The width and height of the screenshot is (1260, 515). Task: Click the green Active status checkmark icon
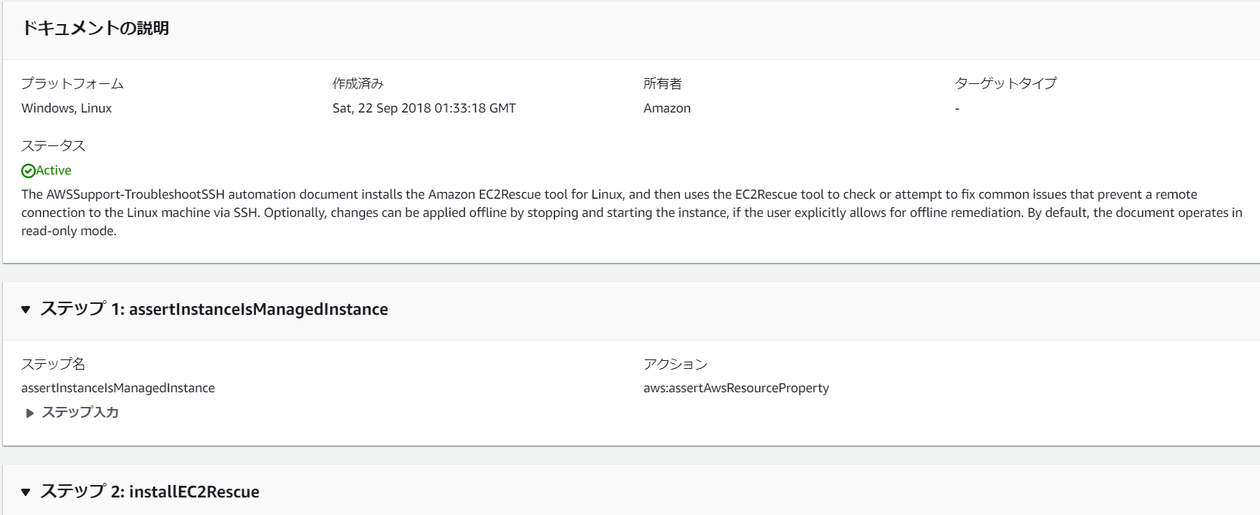28,171
